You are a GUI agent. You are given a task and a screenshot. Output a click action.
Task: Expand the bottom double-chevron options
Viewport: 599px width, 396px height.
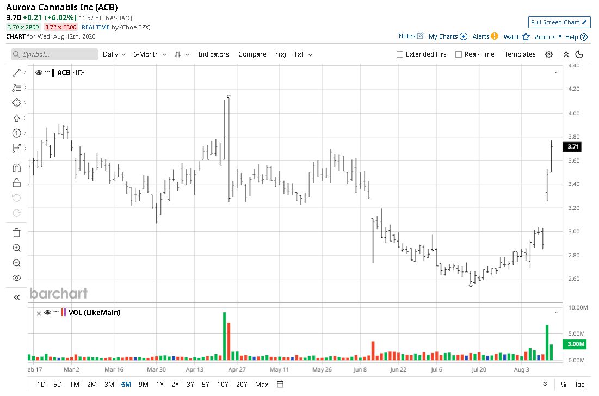coord(545,384)
